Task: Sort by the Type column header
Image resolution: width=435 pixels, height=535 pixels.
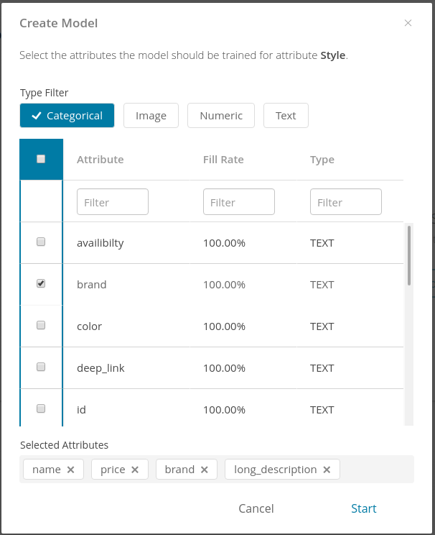Action: point(322,160)
